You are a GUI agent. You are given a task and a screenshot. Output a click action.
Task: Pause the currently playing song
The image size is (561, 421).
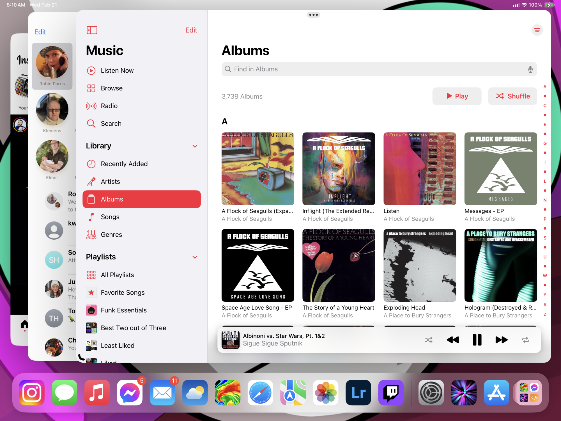pyautogui.click(x=477, y=340)
